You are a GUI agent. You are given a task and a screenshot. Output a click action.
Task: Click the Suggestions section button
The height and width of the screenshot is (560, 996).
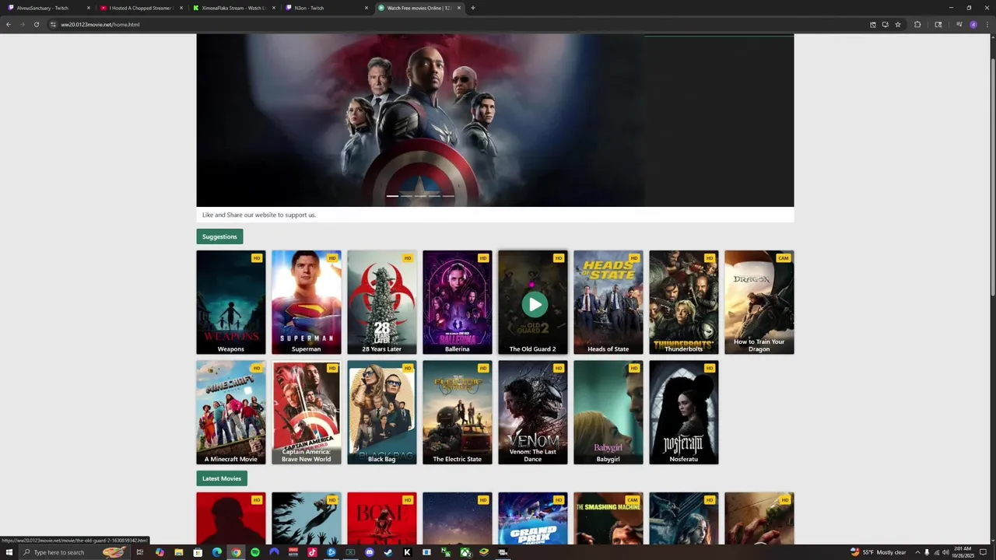(219, 236)
